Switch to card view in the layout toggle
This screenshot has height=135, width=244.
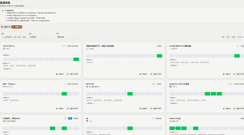tap(228, 37)
